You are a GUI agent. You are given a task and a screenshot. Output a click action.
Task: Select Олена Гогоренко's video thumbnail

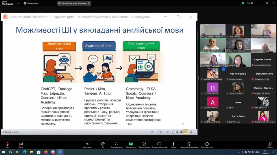click(x=263, y=116)
